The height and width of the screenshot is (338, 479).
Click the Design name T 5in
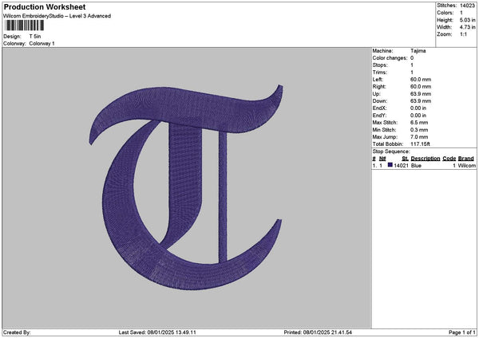[36, 37]
